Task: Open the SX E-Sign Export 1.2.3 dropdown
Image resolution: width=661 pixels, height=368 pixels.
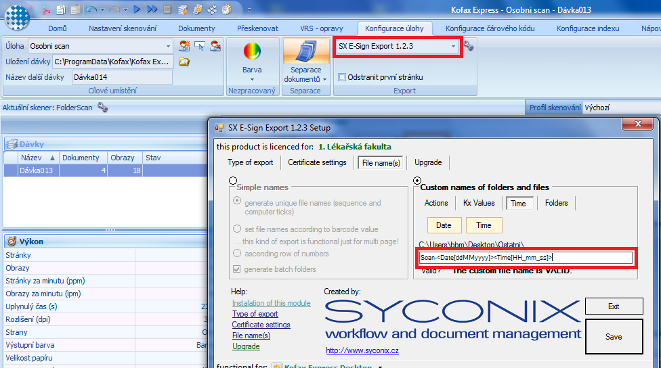Action: pos(453,46)
